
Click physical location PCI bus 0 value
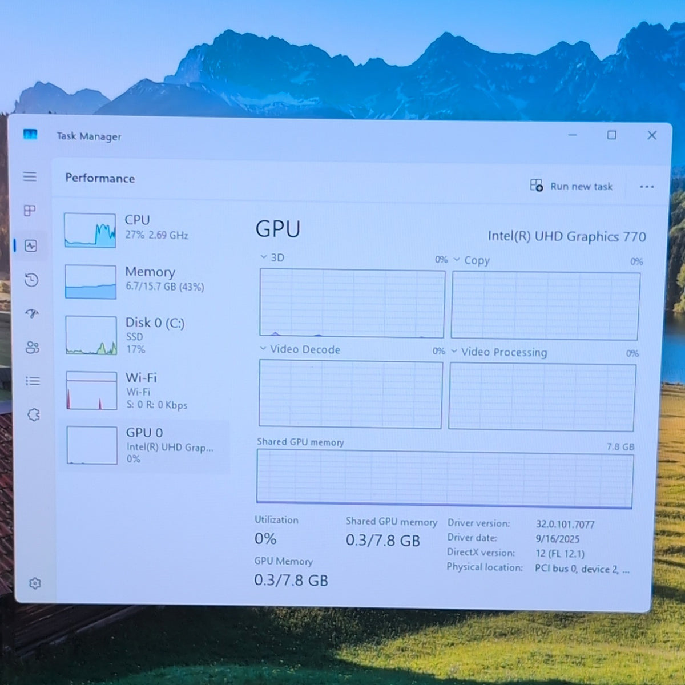[x=582, y=569]
